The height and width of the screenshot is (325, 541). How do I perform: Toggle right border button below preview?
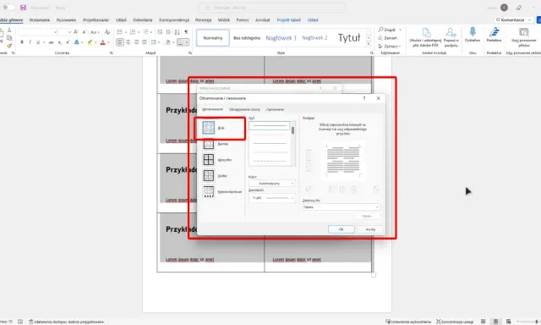point(353,189)
